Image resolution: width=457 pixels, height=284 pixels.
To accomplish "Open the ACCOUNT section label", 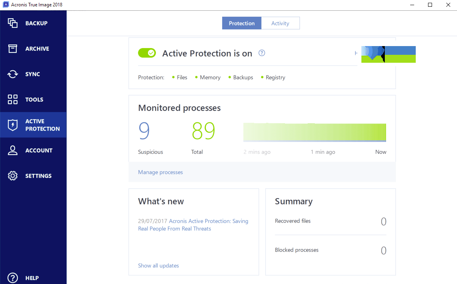I will tap(39, 151).
